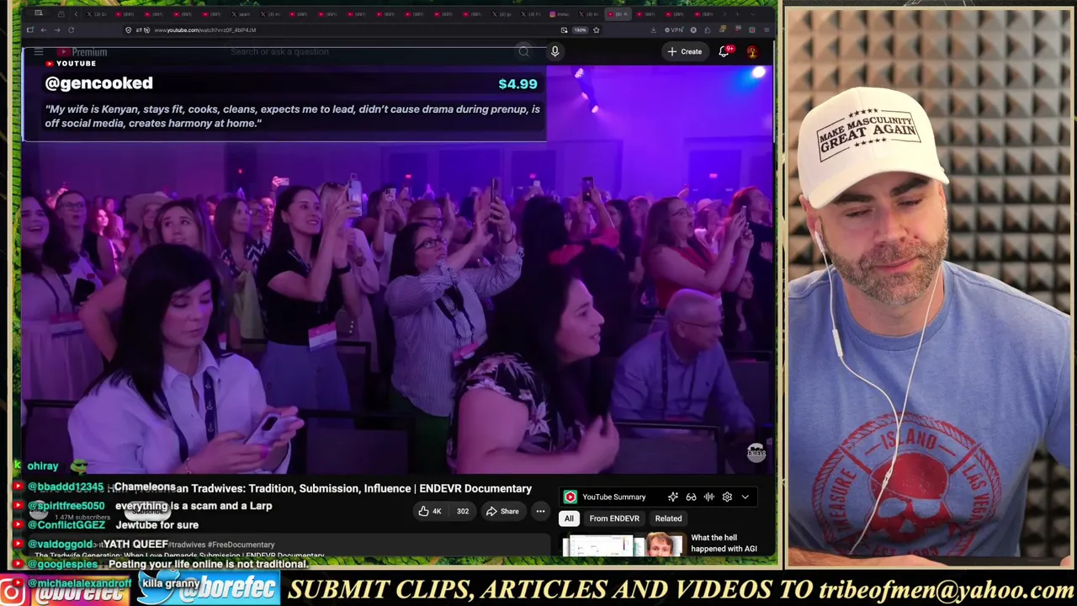
Task: Dislike the video showing 302
Action: click(x=462, y=511)
